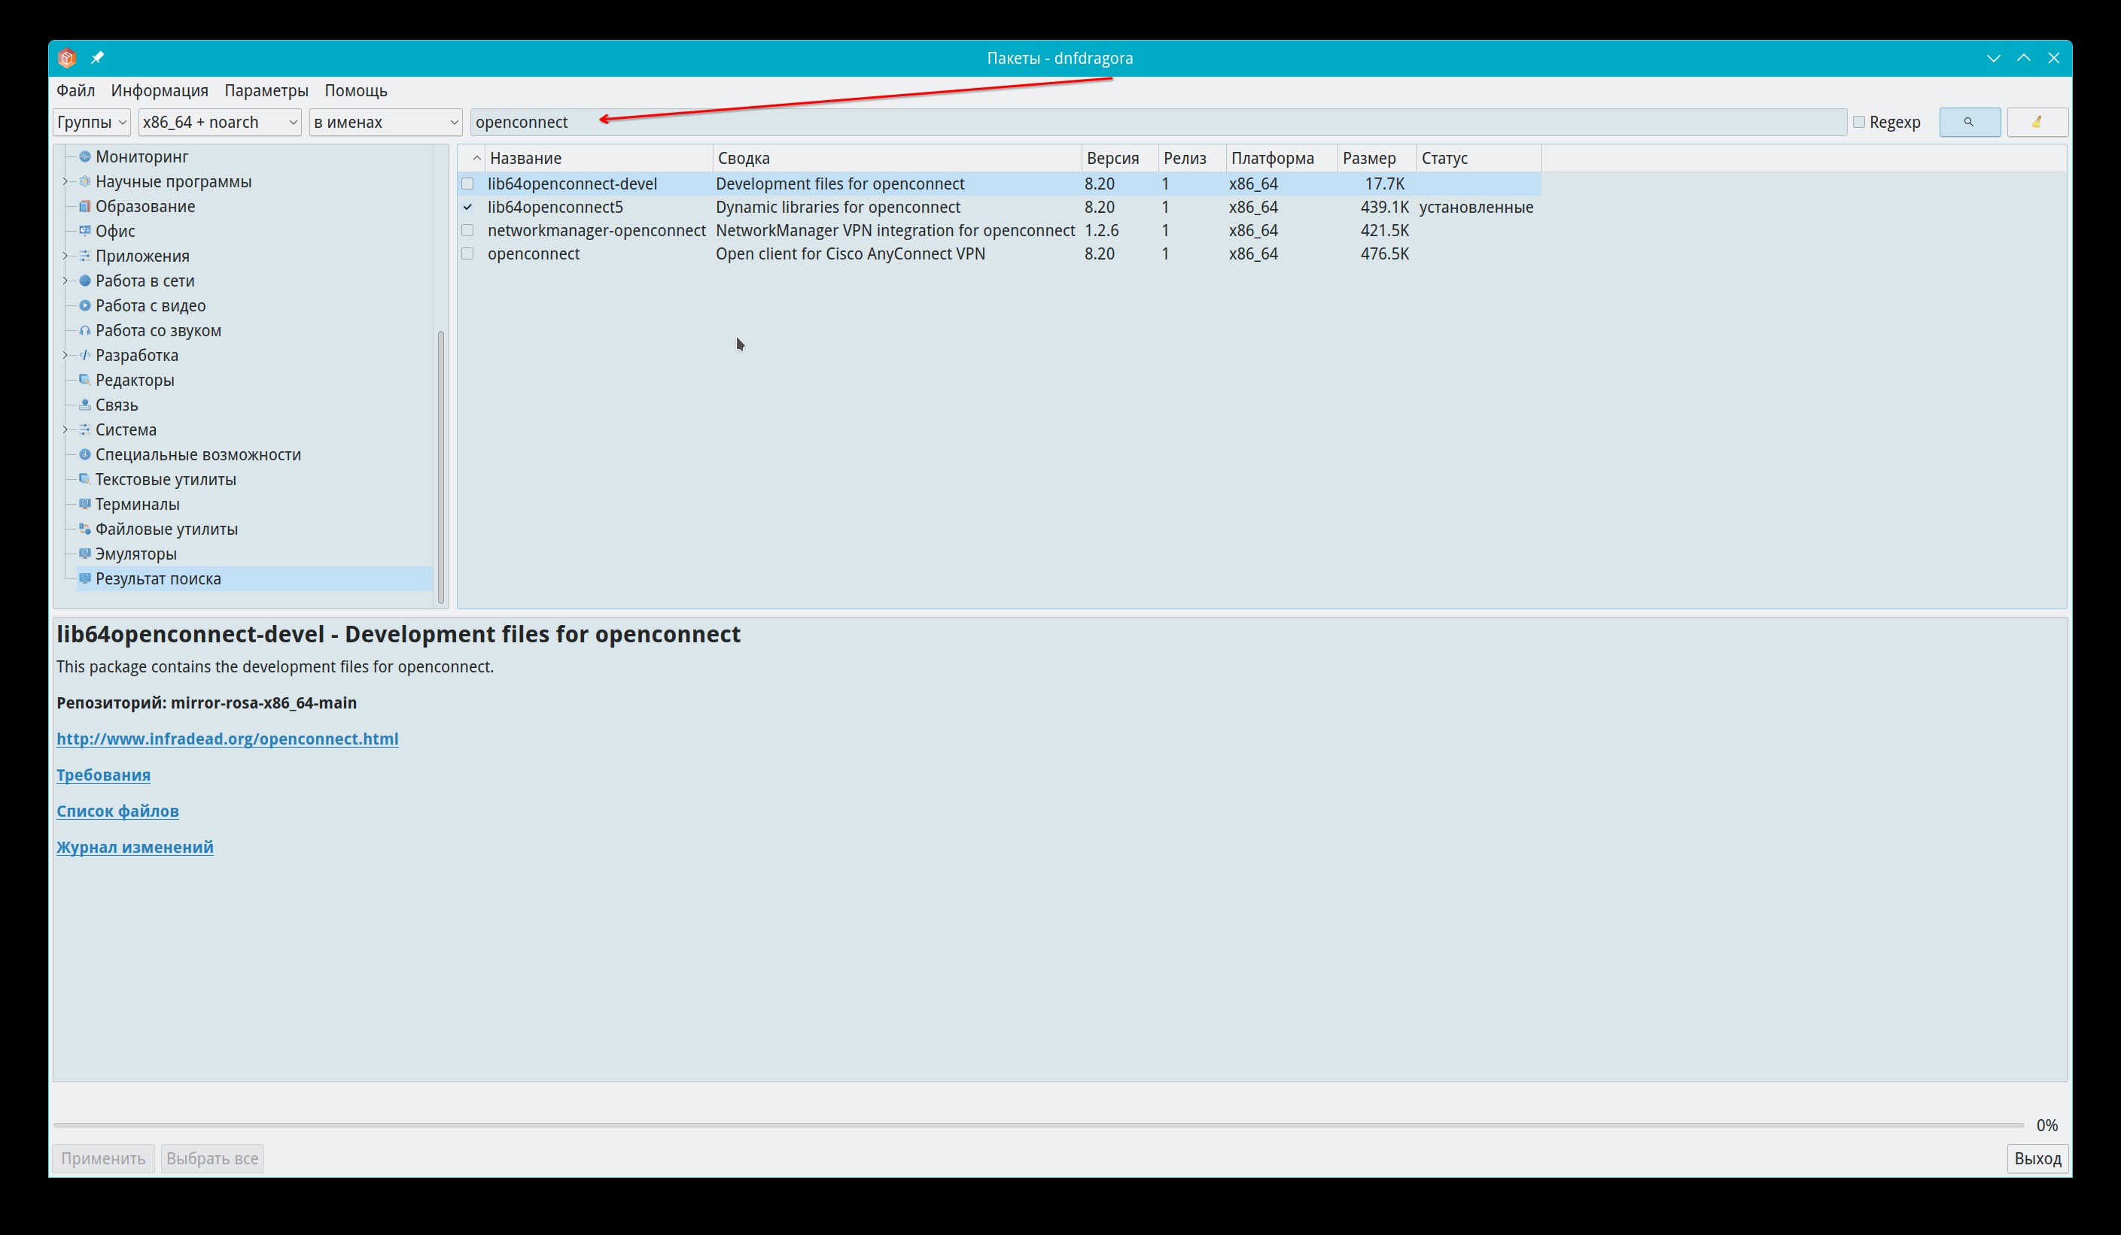The height and width of the screenshot is (1235, 2121).
Task: Click the dnfdragora package icon in title bar
Action: [x=67, y=58]
